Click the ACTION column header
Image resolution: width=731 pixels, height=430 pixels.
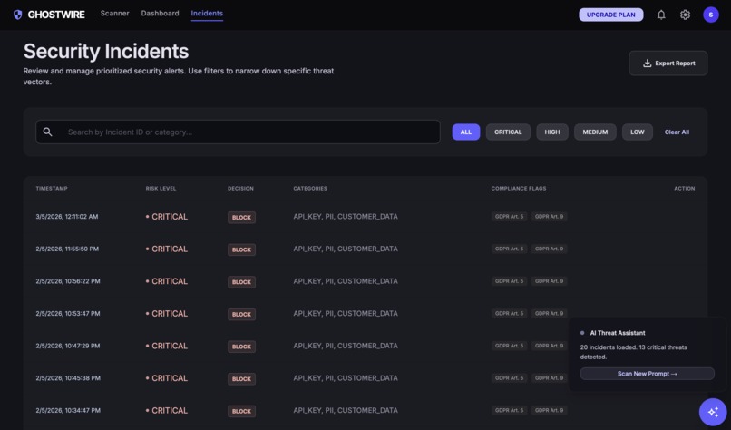point(685,189)
